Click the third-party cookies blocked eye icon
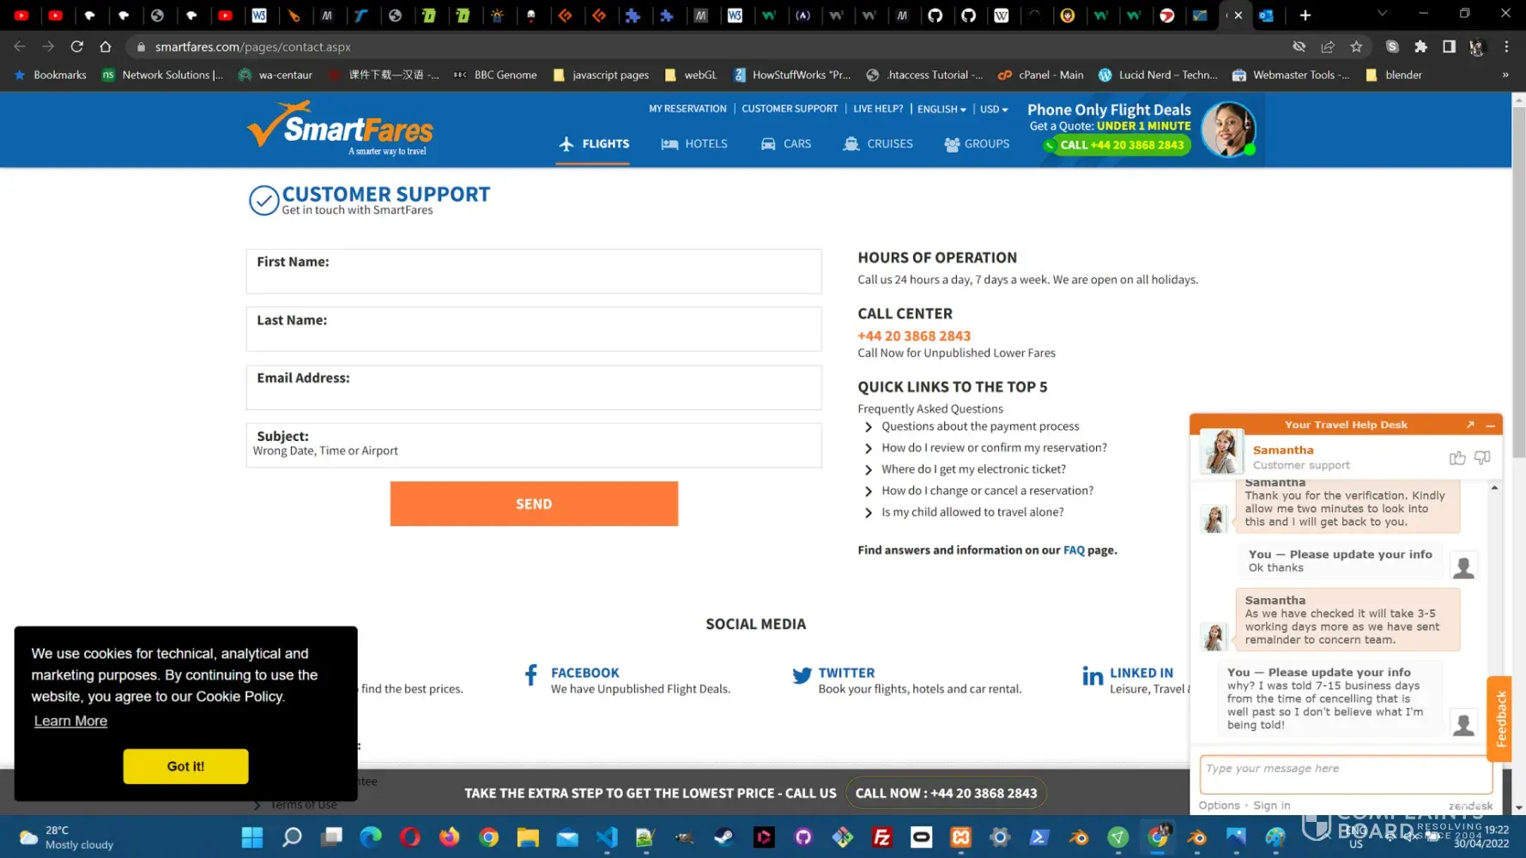Image resolution: width=1526 pixels, height=858 pixels. coord(1299,46)
